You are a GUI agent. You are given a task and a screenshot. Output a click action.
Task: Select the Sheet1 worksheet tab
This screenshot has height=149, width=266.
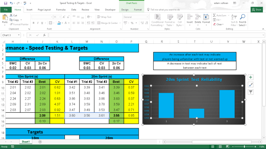(x=26, y=142)
